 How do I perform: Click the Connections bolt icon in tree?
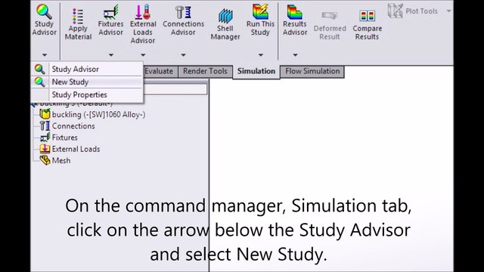pos(45,126)
